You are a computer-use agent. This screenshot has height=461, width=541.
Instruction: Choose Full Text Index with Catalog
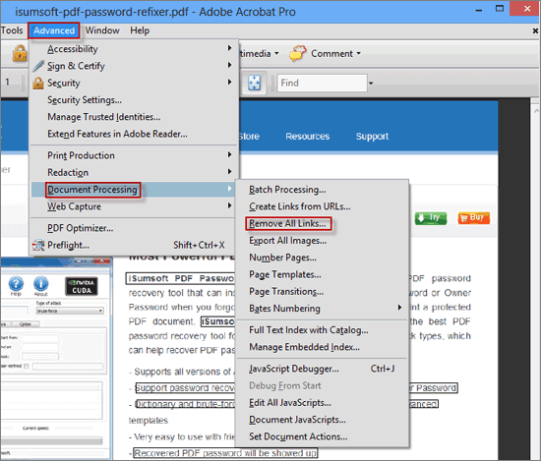322,330
